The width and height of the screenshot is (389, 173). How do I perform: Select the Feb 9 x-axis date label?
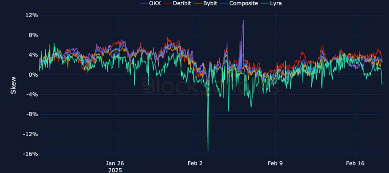pos(275,163)
